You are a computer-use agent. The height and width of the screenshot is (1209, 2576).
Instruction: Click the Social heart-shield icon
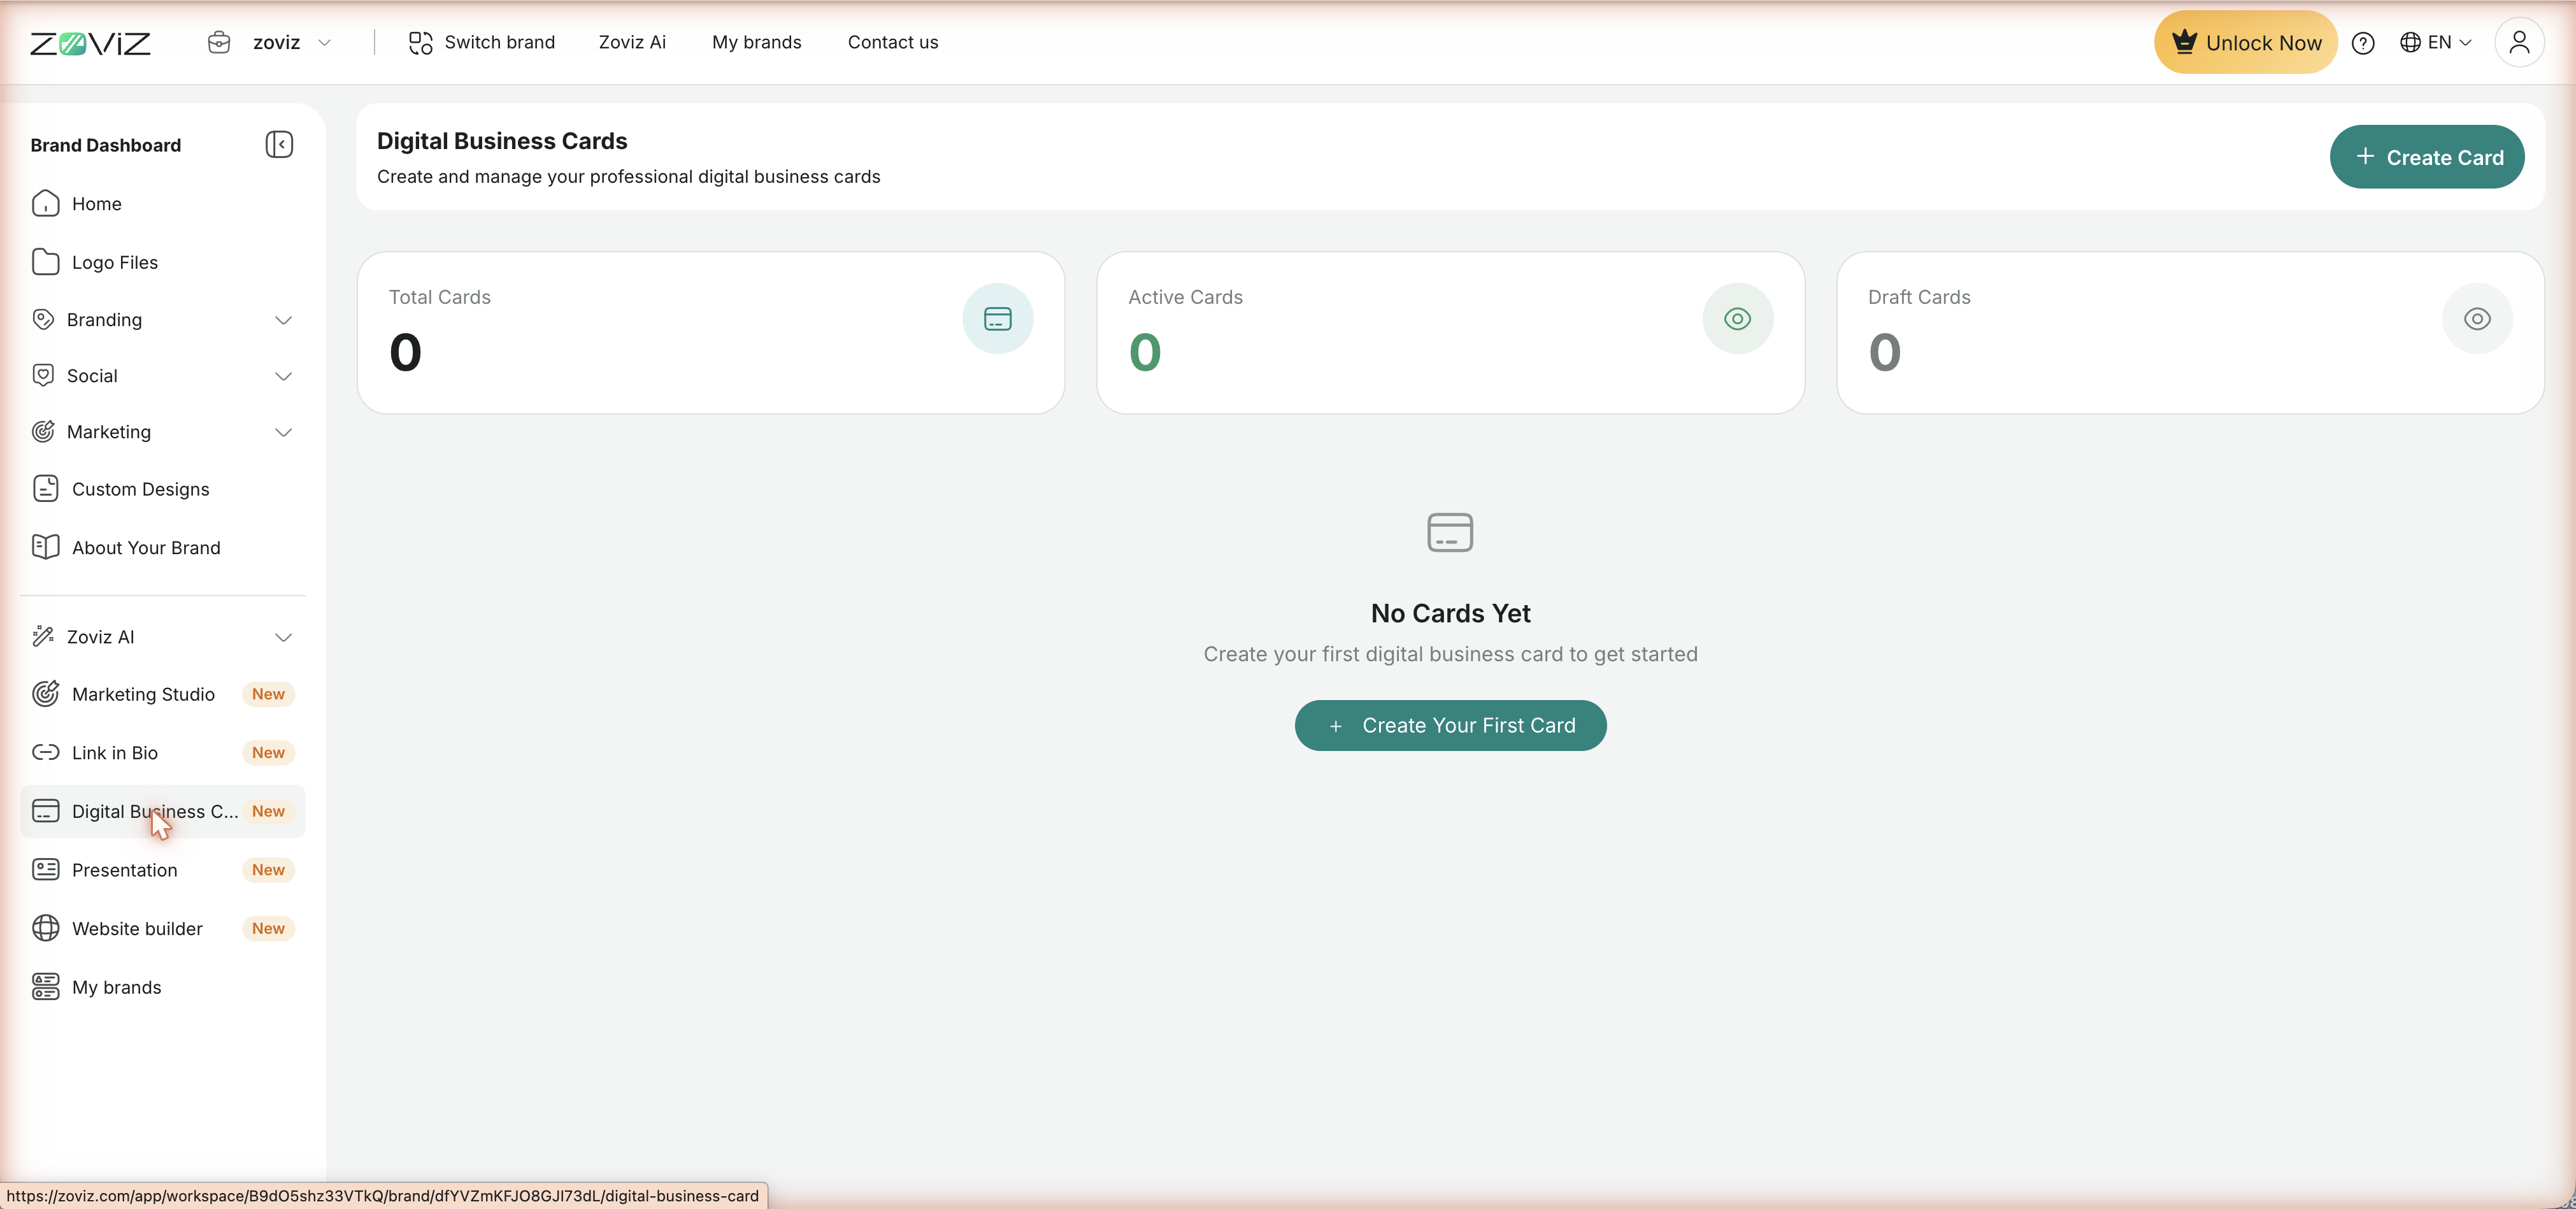coord(43,375)
